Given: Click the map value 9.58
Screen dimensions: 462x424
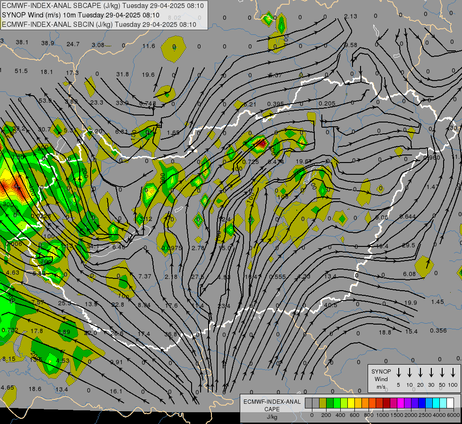Looking at the screenshot, I should 351,45.
